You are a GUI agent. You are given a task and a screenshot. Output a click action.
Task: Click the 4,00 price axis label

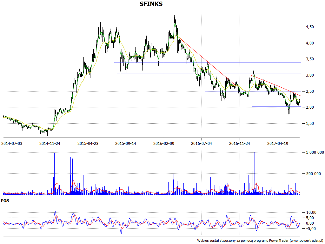point(310,43)
